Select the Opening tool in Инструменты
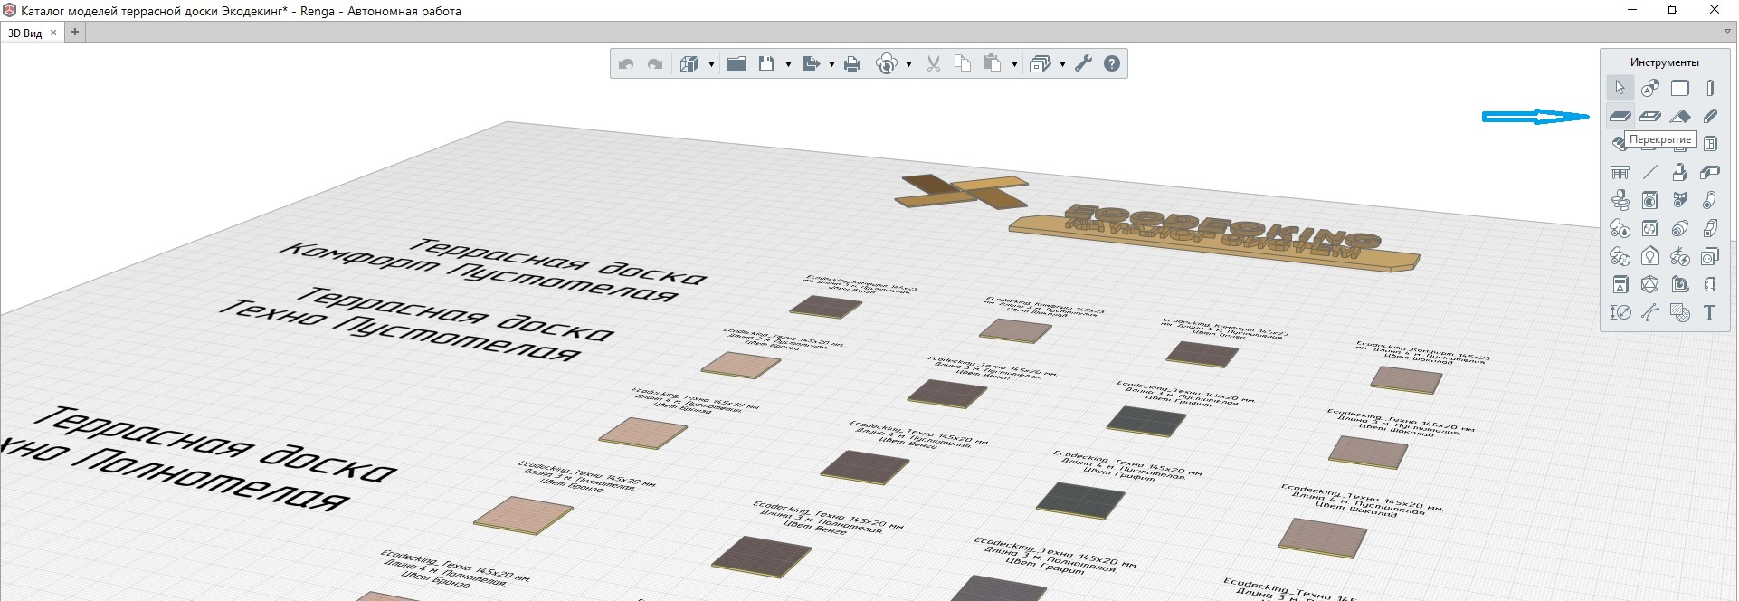This screenshot has height=601, width=1739. (1650, 116)
